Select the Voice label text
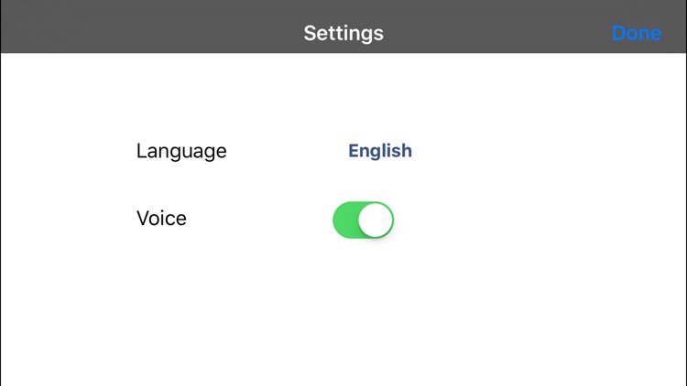The width and height of the screenshot is (687, 386). (161, 218)
